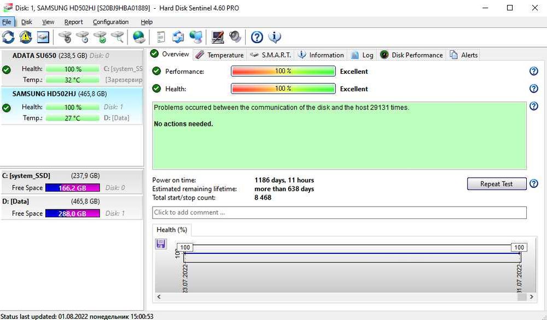547x320 pixels.
Task: Open the Information tab
Action: [321, 55]
